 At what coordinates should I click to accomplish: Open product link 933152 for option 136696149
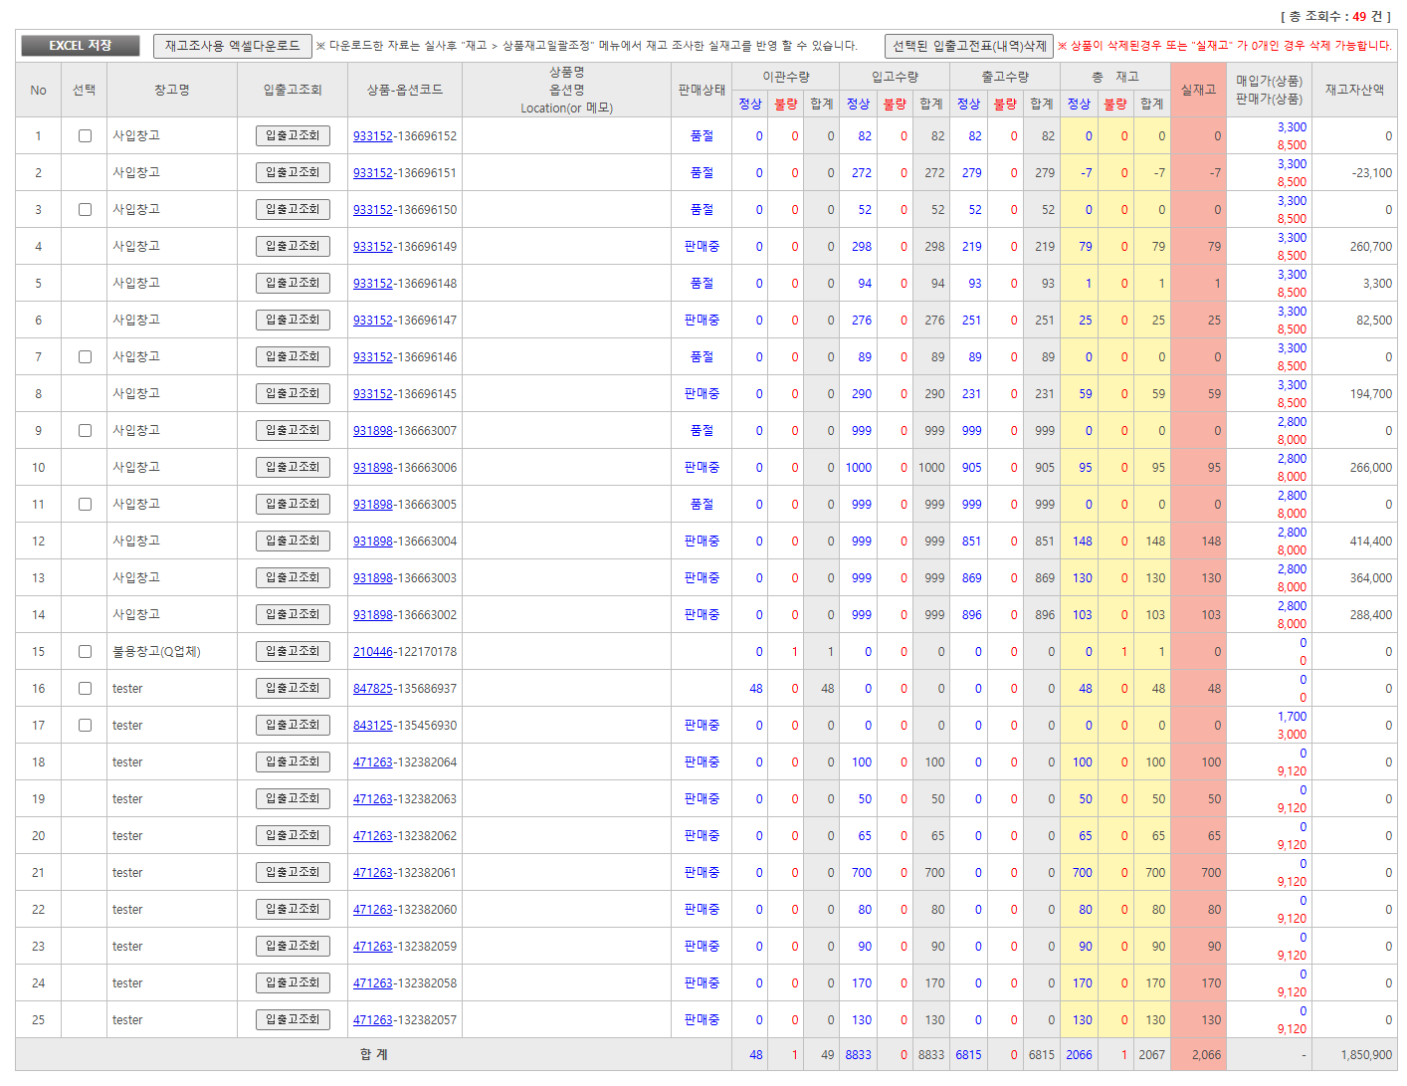372,247
